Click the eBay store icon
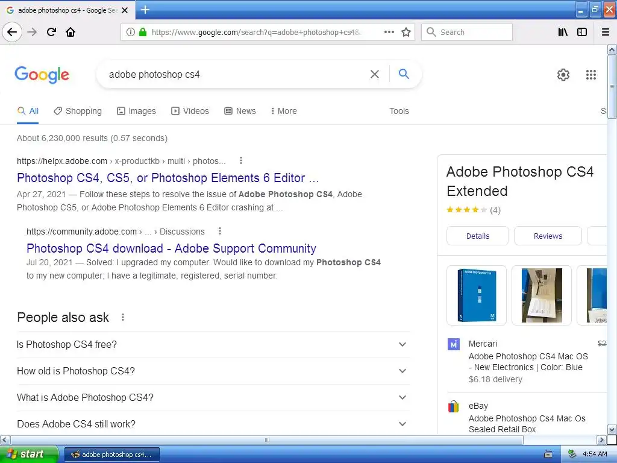This screenshot has height=463, width=617. (454, 406)
